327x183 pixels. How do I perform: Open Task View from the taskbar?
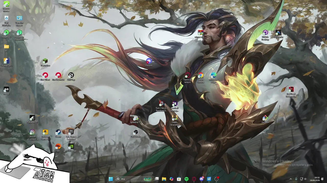tap(157, 179)
